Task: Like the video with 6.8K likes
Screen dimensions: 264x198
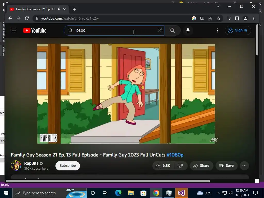Action: [x=163, y=166]
